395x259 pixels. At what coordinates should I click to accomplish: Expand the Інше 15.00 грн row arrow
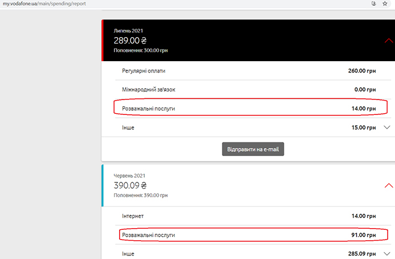(x=386, y=127)
